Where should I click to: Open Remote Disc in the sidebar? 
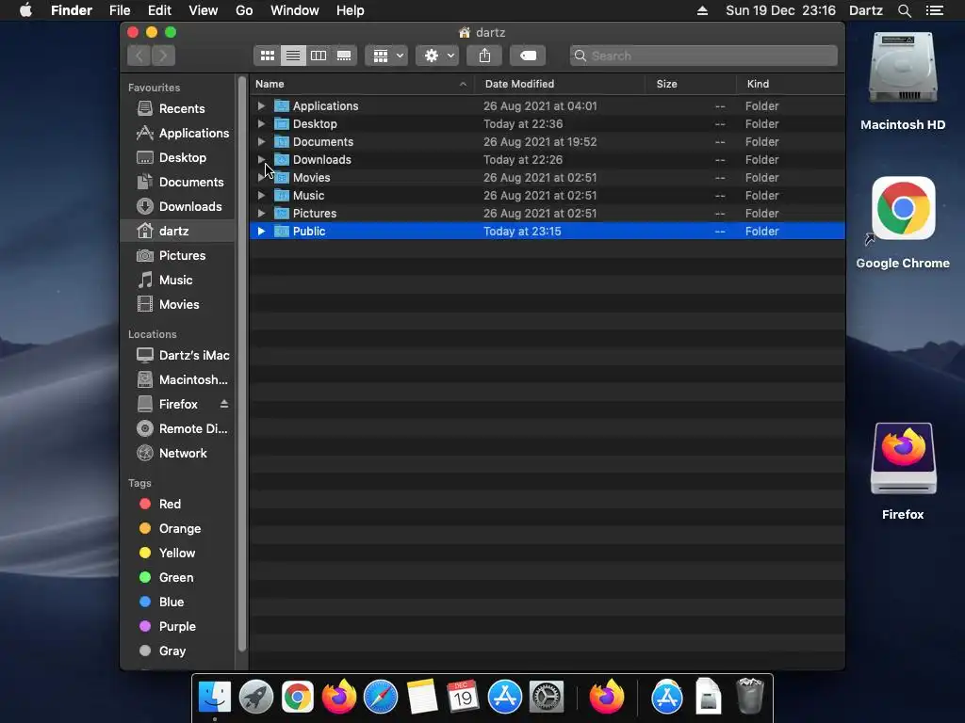coord(177,429)
